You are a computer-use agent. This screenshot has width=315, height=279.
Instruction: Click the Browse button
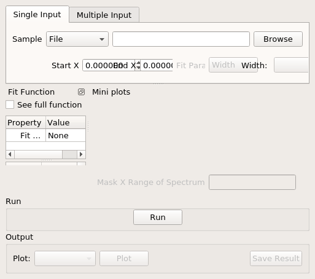pos(278,39)
